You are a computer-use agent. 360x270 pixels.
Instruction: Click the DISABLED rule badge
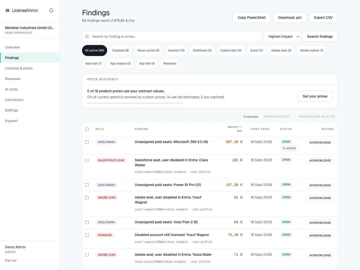105,235
